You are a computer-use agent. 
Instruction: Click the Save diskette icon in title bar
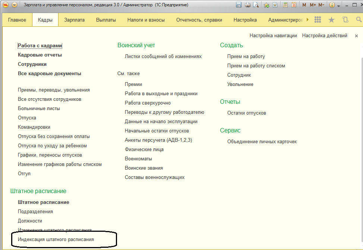(x=239, y=5)
